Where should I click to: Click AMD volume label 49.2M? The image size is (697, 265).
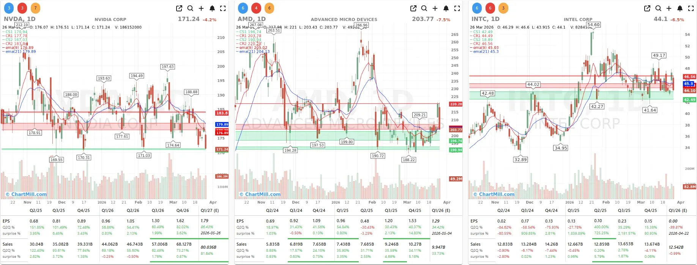click(456, 179)
